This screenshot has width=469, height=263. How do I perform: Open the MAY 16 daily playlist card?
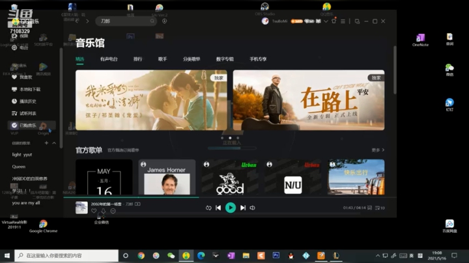pyautogui.click(x=104, y=177)
